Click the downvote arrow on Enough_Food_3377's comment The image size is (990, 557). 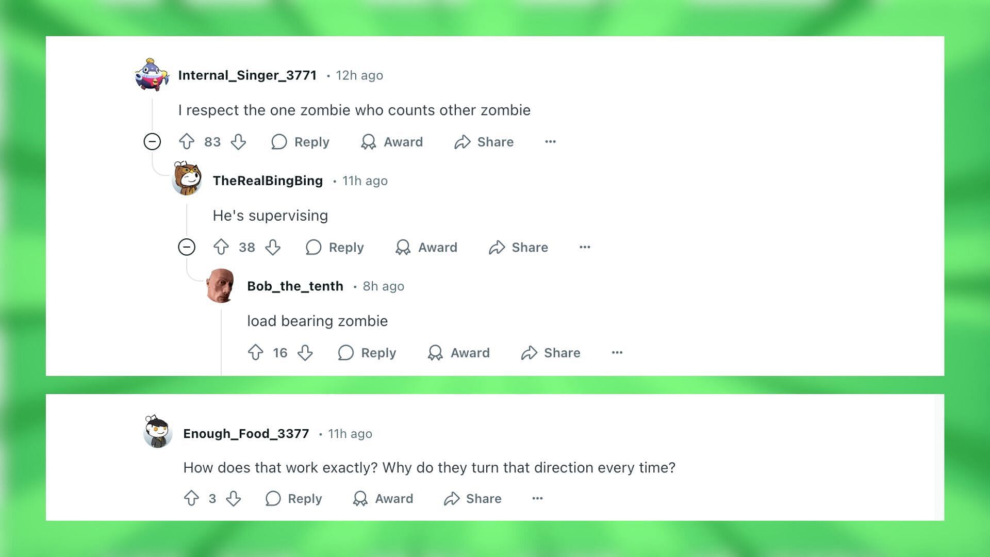click(x=233, y=499)
